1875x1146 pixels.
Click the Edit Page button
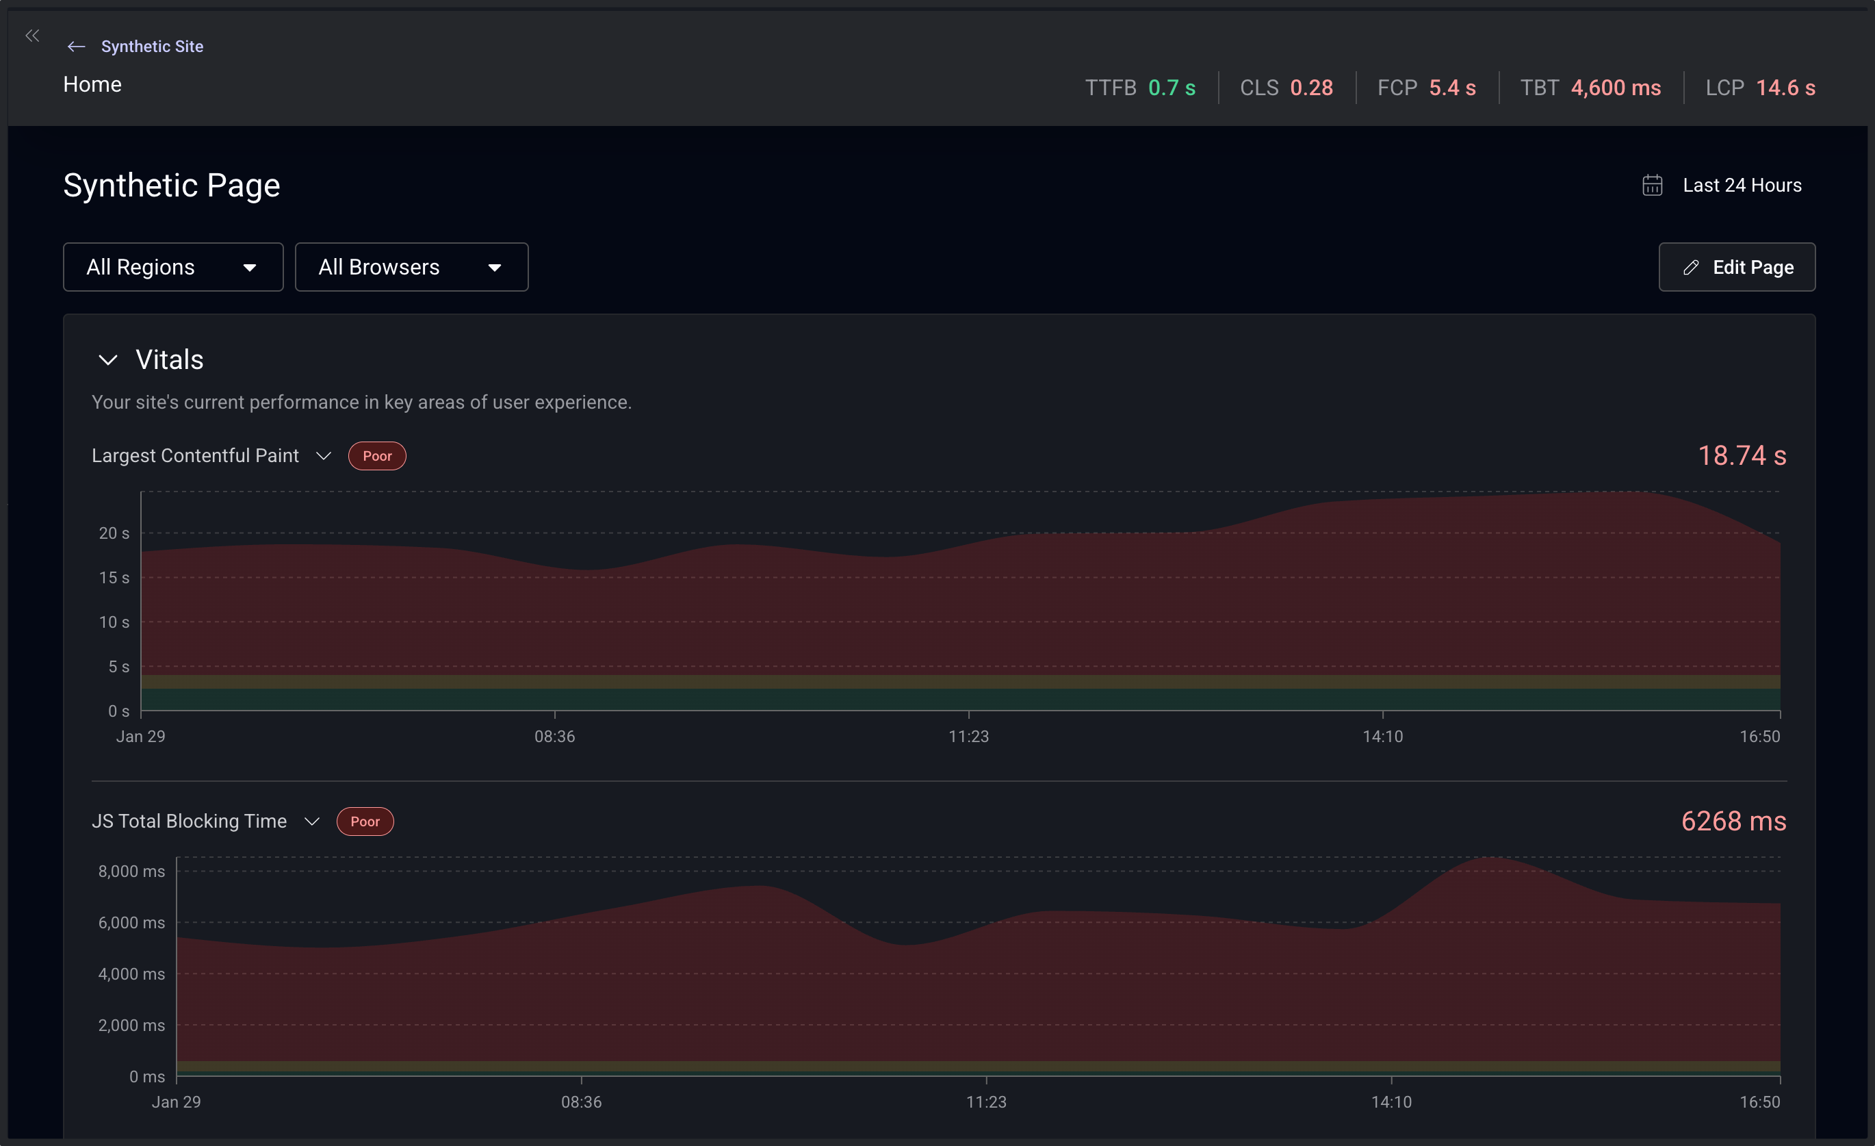pyautogui.click(x=1737, y=266)
